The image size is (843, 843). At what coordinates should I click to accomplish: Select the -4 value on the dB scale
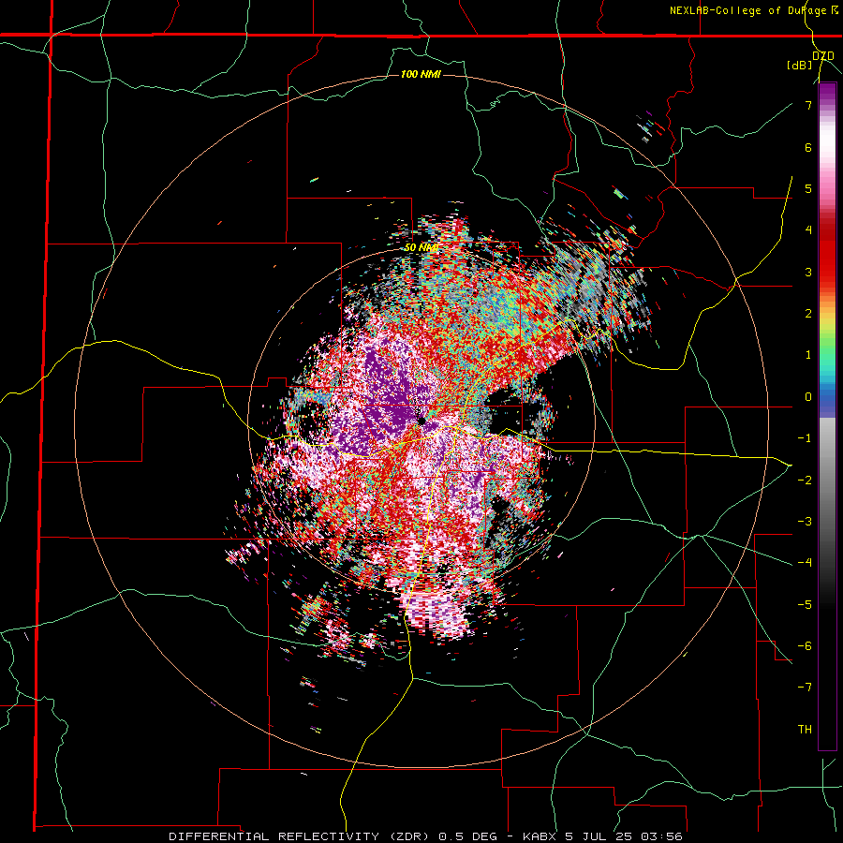805,562
